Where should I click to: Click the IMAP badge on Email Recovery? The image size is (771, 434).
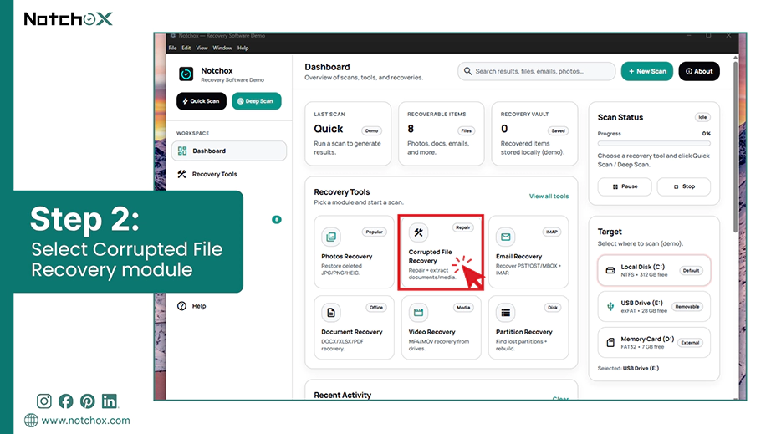(x=552, y=232)
